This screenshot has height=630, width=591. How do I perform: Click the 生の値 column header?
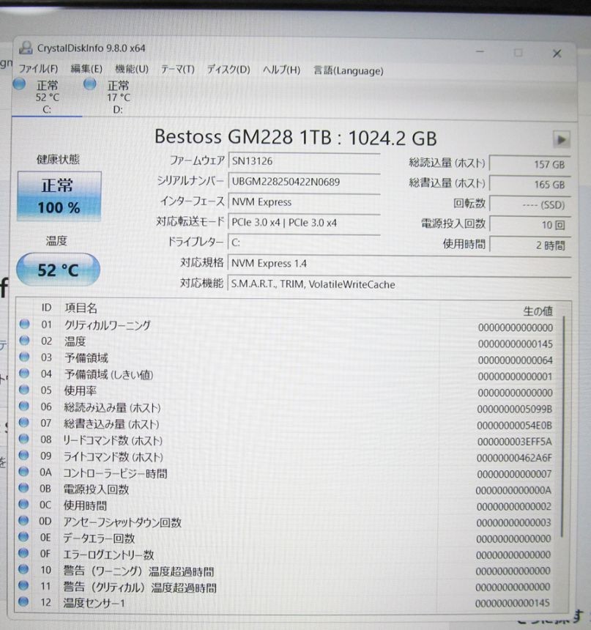538,311
